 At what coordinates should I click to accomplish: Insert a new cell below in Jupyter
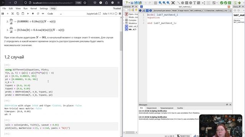click(8, 14)
